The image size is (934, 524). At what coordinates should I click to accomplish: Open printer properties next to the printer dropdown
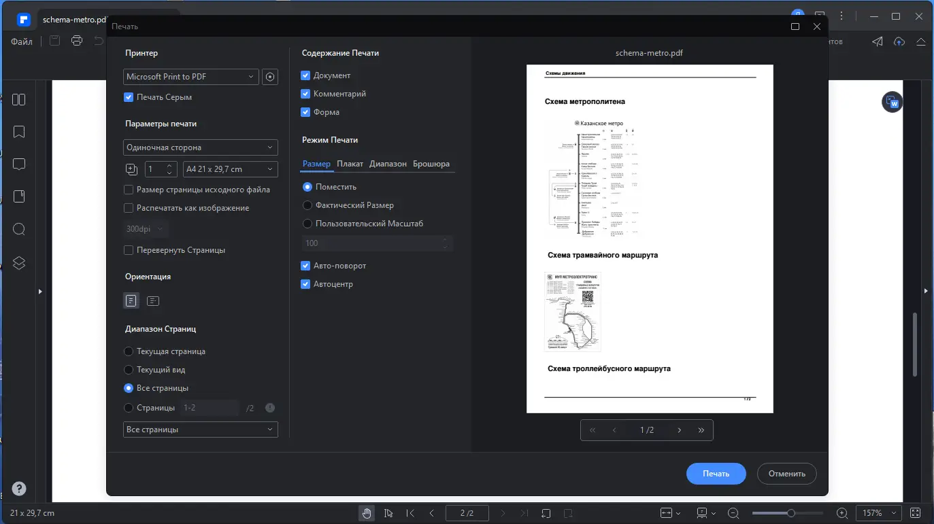[270, 77]
